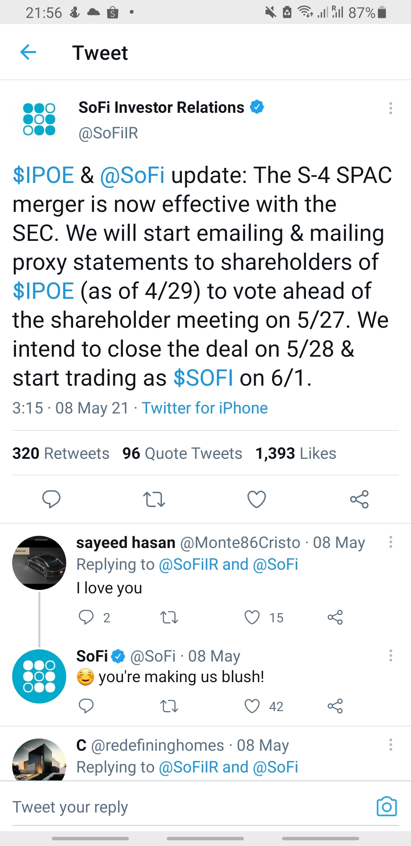Retweet the main SoFiIR tweet
The image size is (411, 846).
pyautogui.click(x=154, y=499)
